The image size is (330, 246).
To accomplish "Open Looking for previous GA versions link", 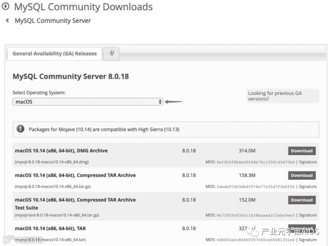I will point(283,96).
